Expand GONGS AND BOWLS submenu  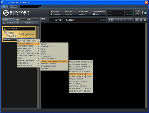tap(28, 49)
